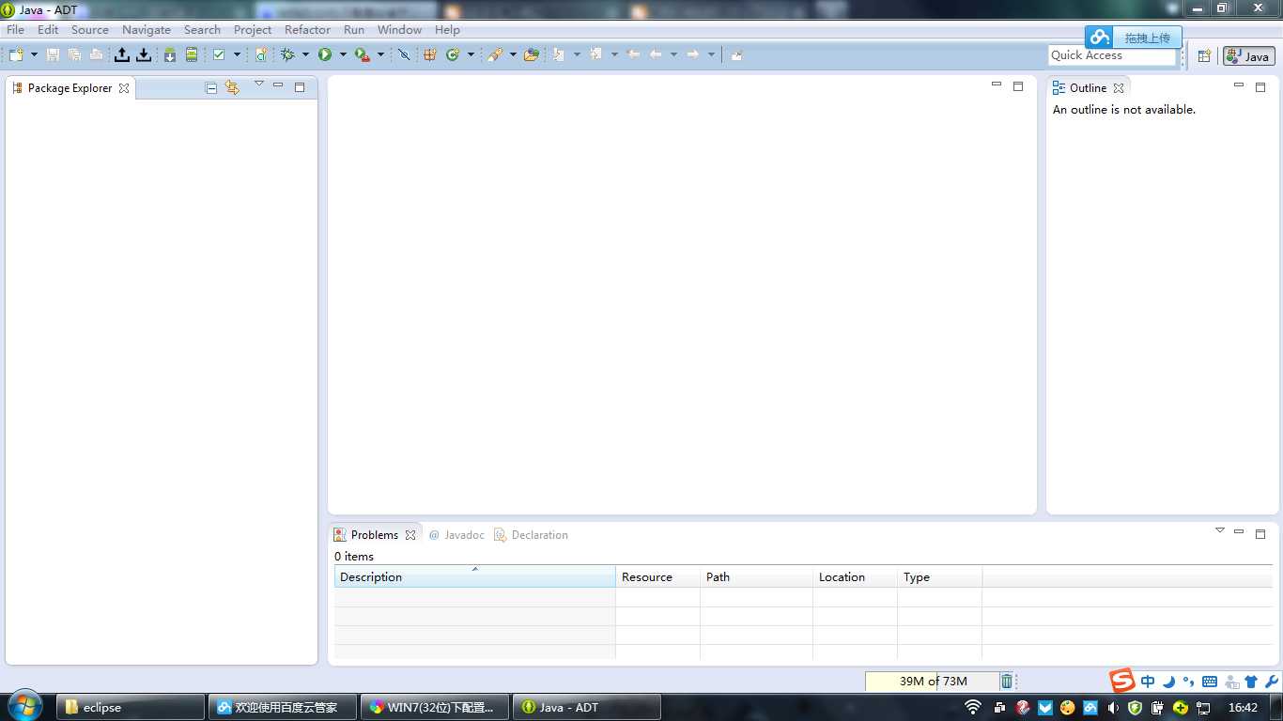Image resolution: width=1283 pixels, height=721 pixels.
Task: Click the 拖拽上传 upload widget
Action: coord(1134,38)
